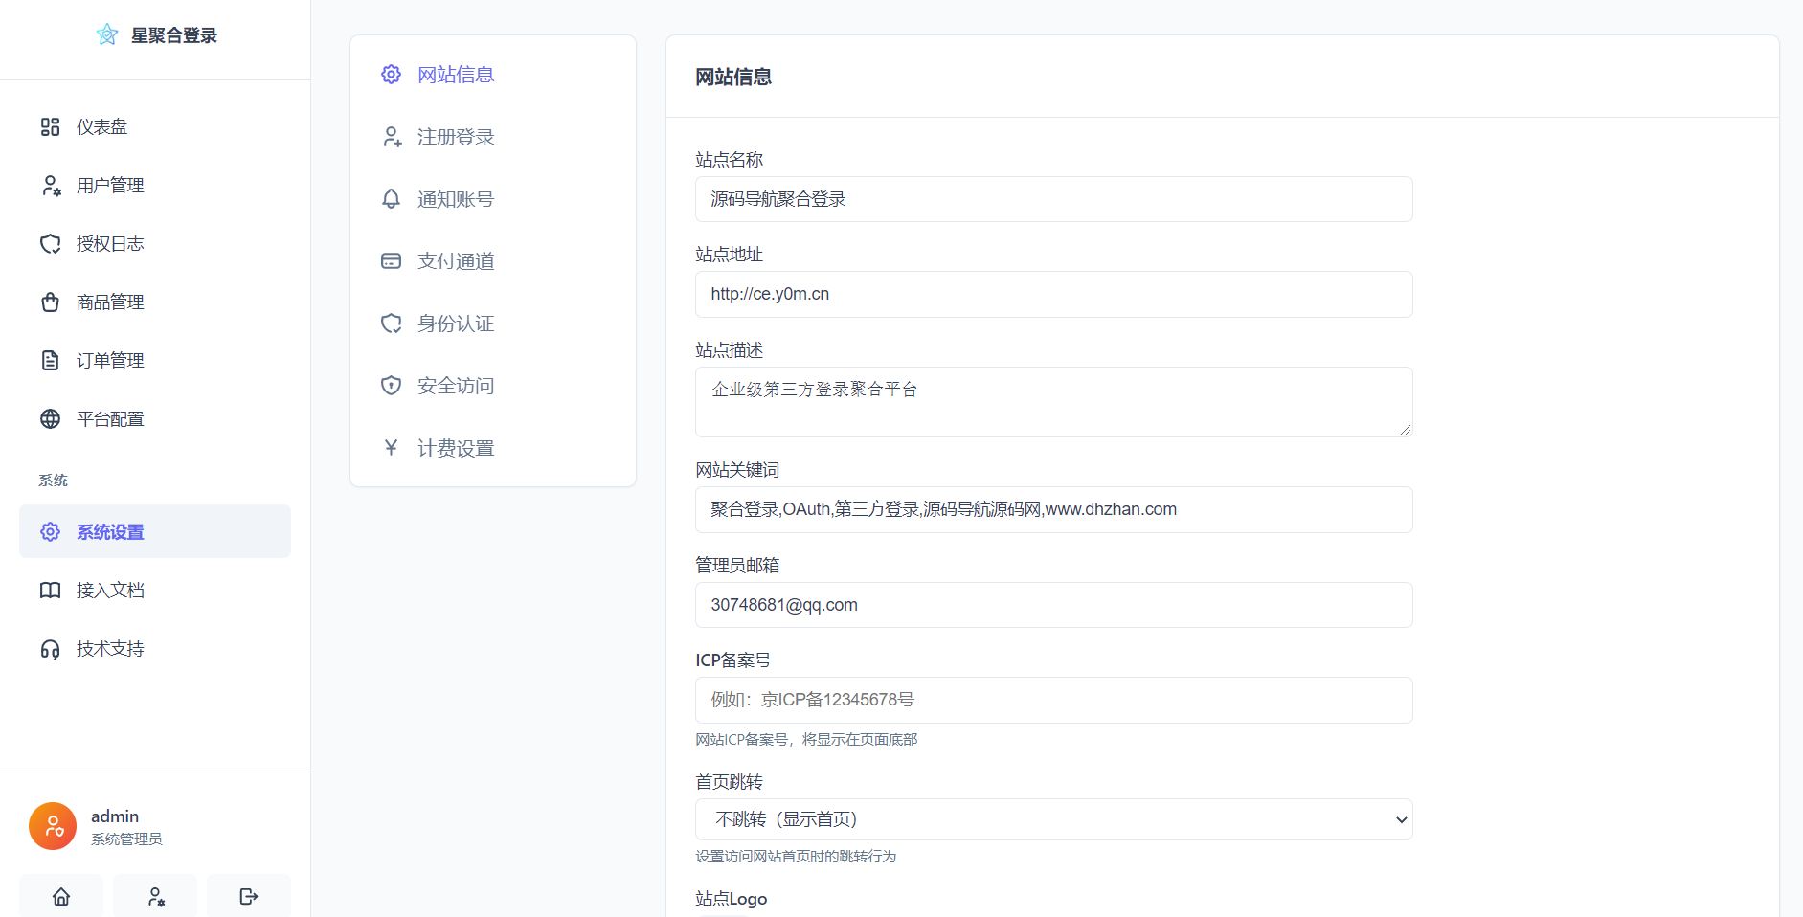Viewport: 1803px width, 917px height.
Task: Open 平台配置 in the sidebar
Action: [x=109, y=419]
